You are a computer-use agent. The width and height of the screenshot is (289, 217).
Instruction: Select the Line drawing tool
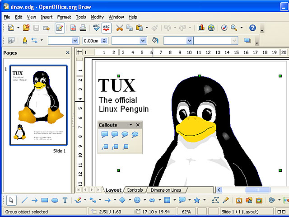click(24, 200)
